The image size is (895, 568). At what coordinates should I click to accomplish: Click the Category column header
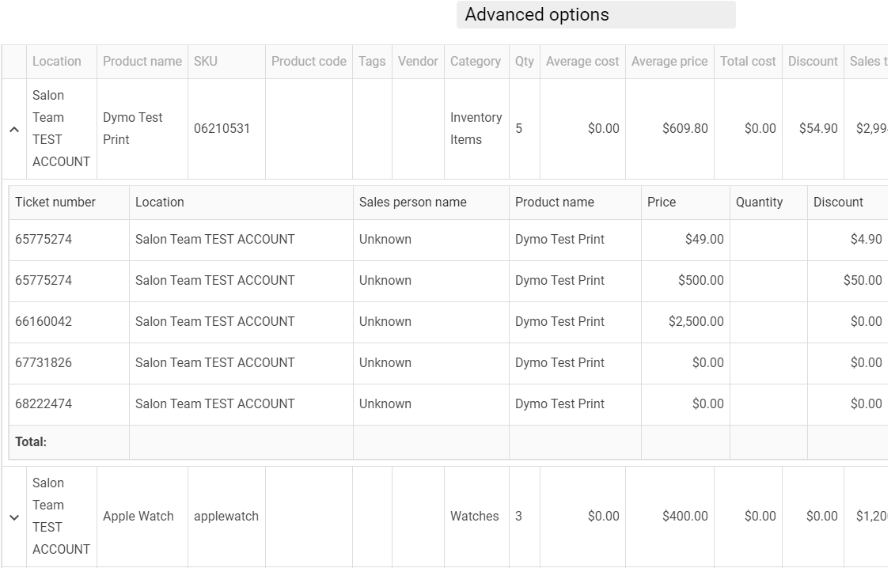(475, 62)
